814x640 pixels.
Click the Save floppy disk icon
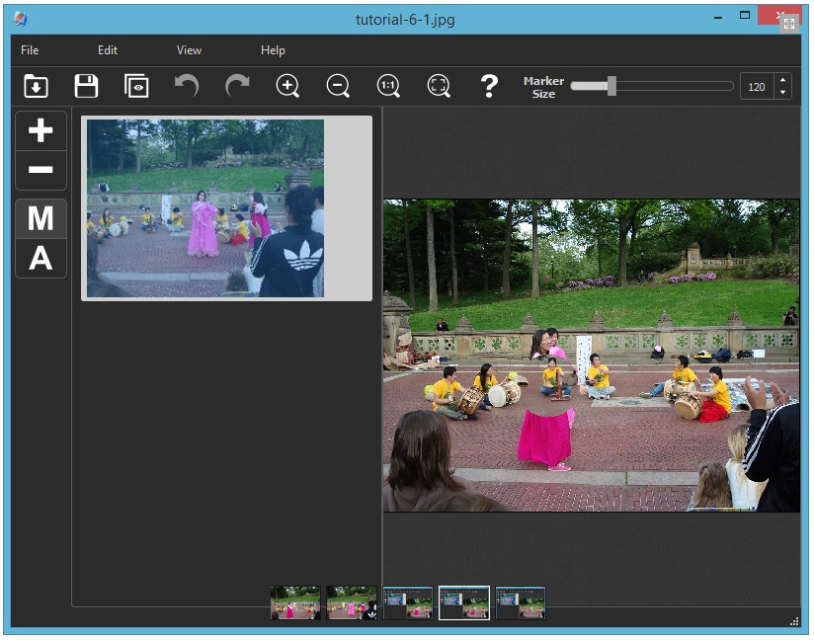click(87, 86)
